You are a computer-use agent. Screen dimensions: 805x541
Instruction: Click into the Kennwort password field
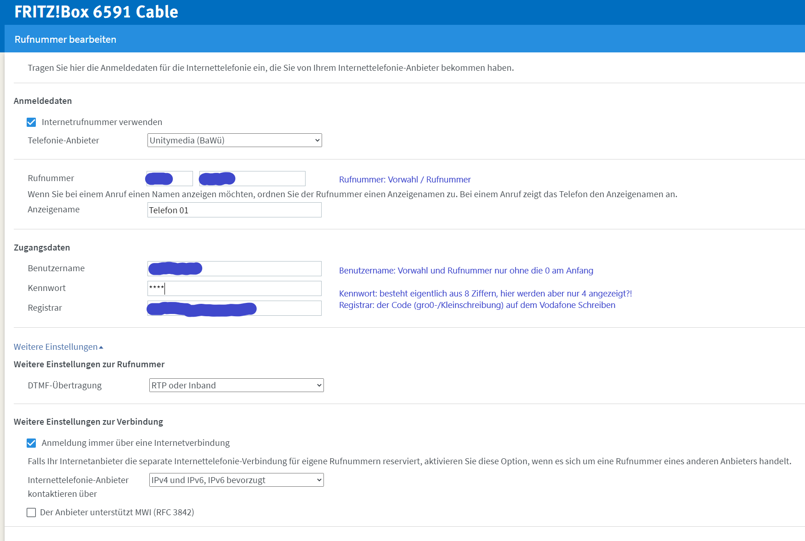[234, 288]
